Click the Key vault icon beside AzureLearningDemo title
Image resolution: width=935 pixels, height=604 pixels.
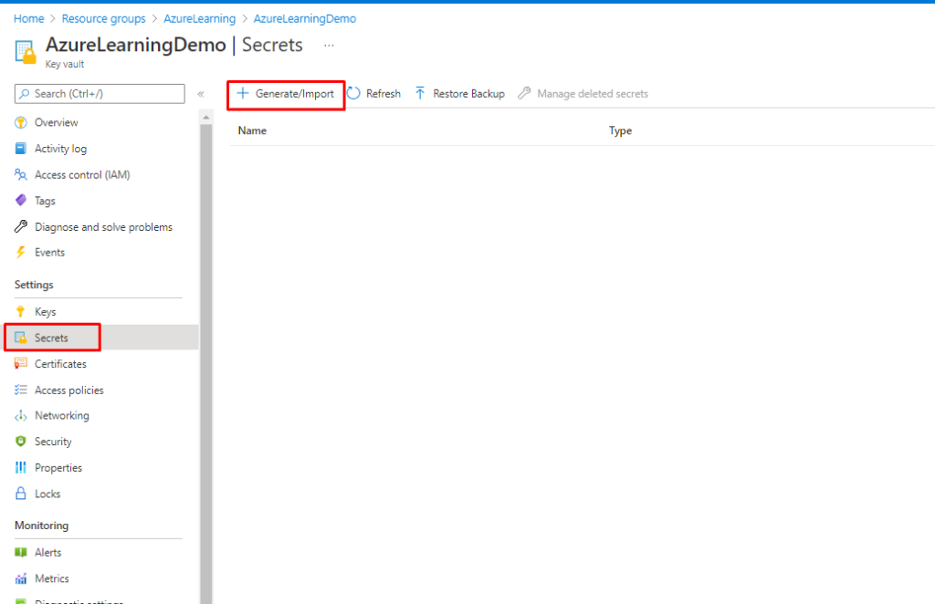(25, 52)
